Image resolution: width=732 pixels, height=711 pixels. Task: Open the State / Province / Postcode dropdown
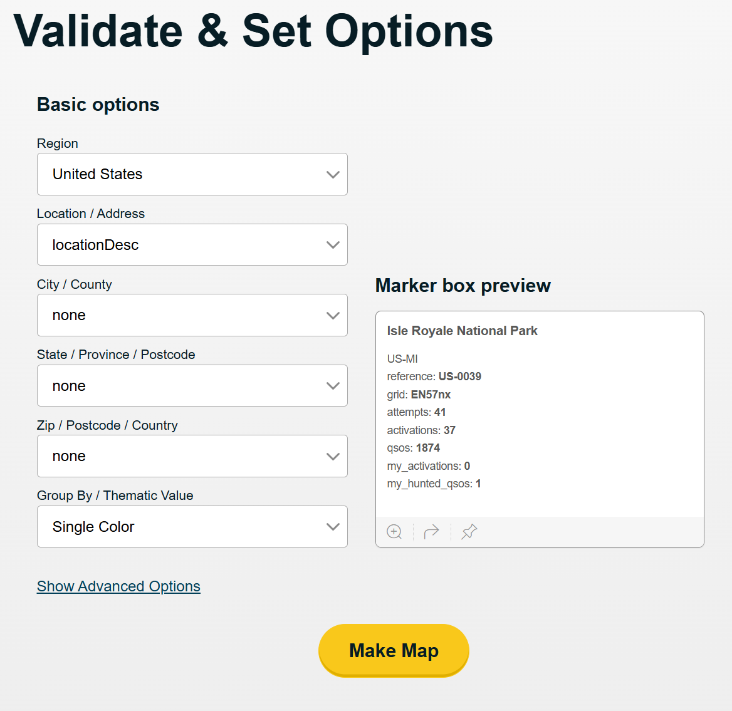click(x=192, y=386)
